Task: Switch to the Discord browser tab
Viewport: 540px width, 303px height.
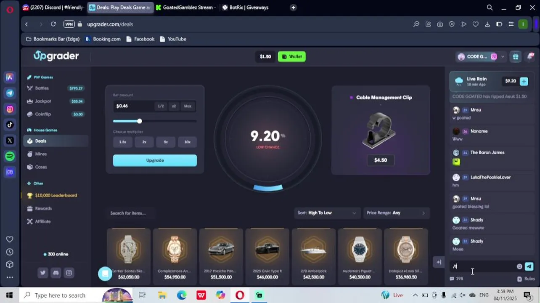Action: tap(53, 7)
